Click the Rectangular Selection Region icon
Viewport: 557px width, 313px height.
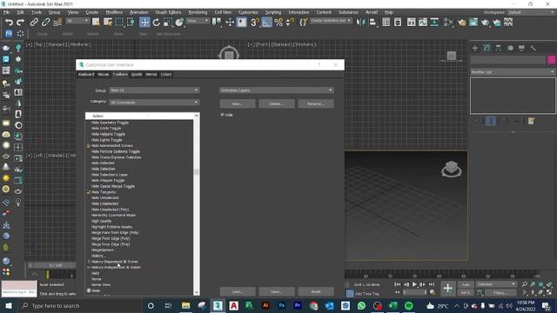[x=119, y=23]
